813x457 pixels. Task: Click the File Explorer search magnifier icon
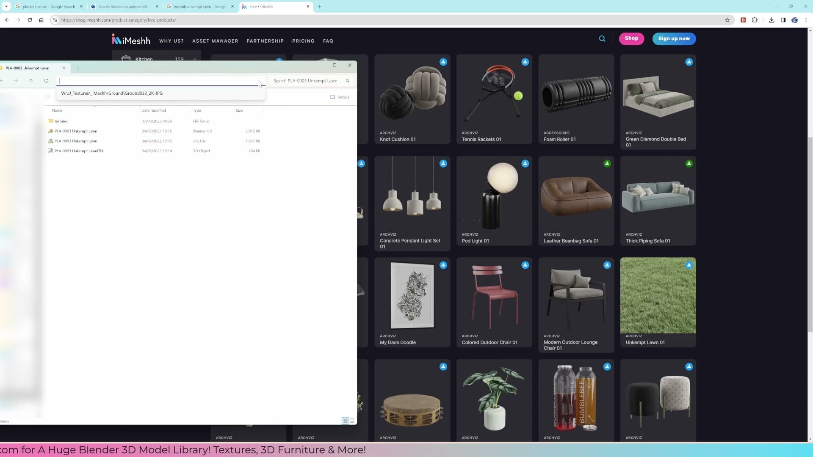tap(347, 81)
